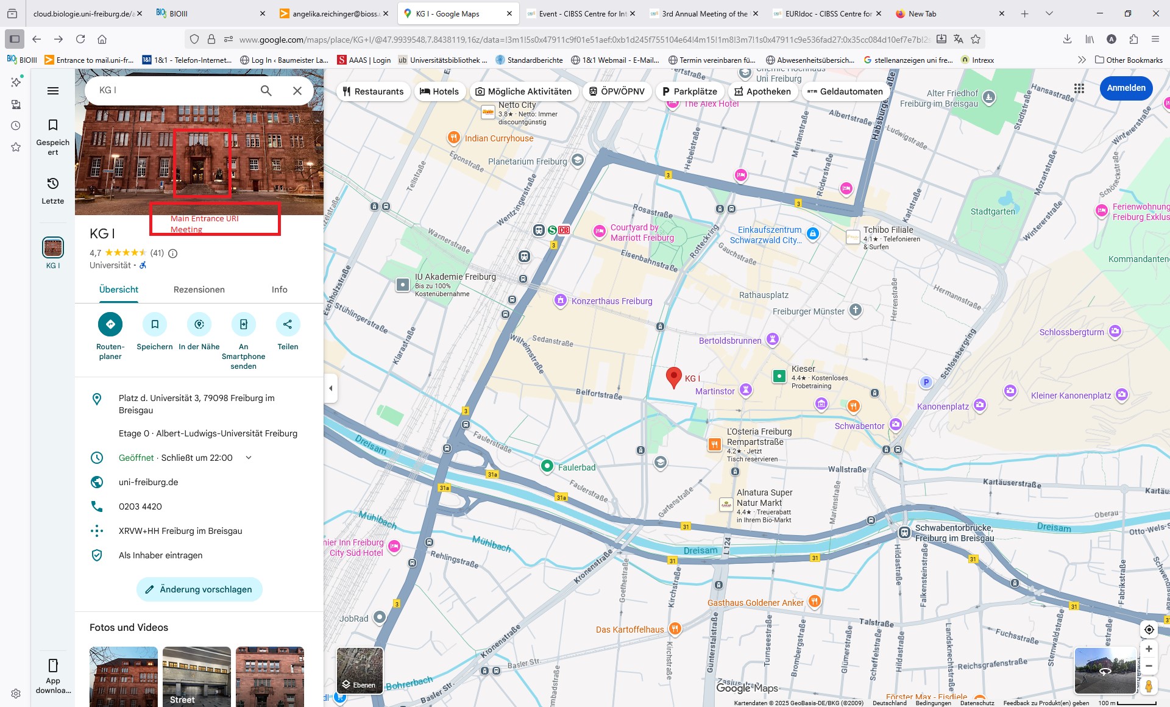Open the hamburger main menu

pyautogui.click(x=53, y=91)
